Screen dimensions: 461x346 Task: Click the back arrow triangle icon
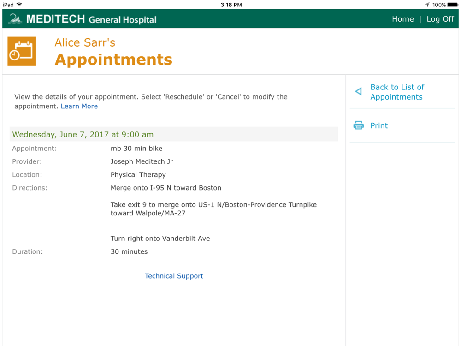coord(358,91)
